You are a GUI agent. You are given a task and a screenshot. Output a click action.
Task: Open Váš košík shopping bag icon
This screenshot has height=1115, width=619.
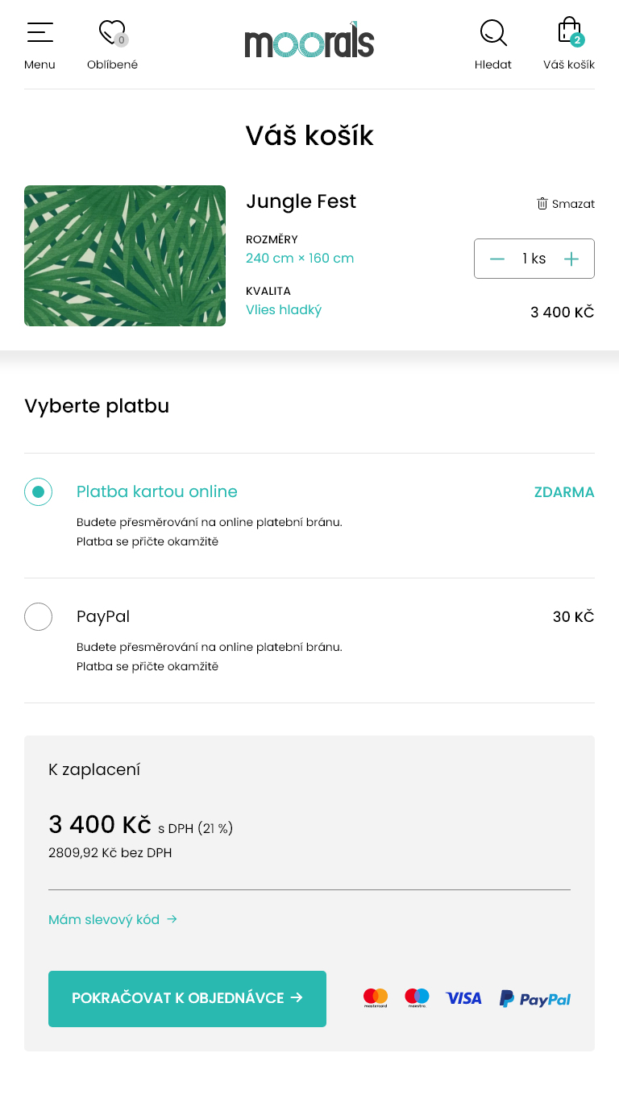[x=569, y=32]
